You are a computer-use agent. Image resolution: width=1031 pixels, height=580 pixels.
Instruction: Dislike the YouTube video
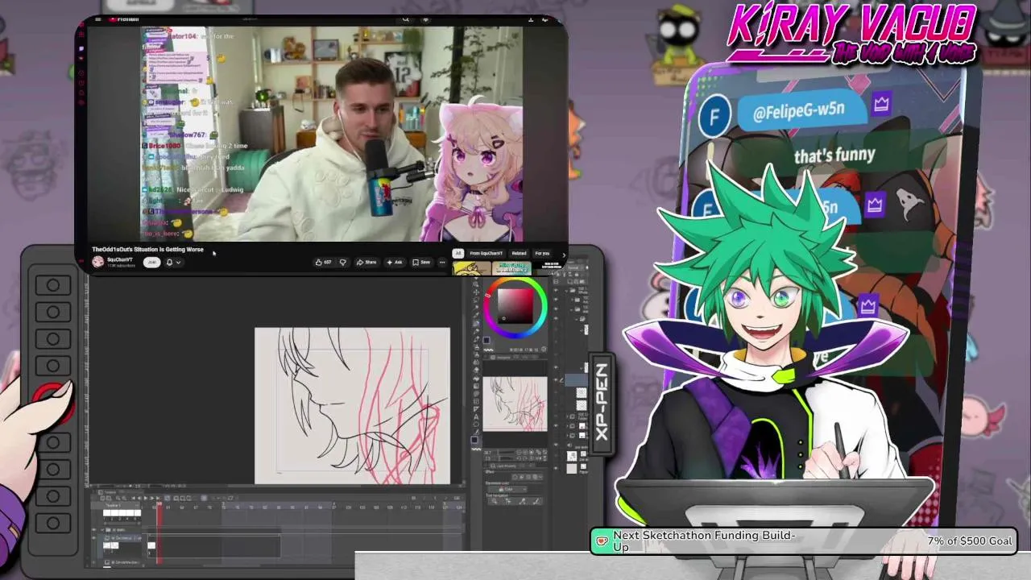(342, 262)
